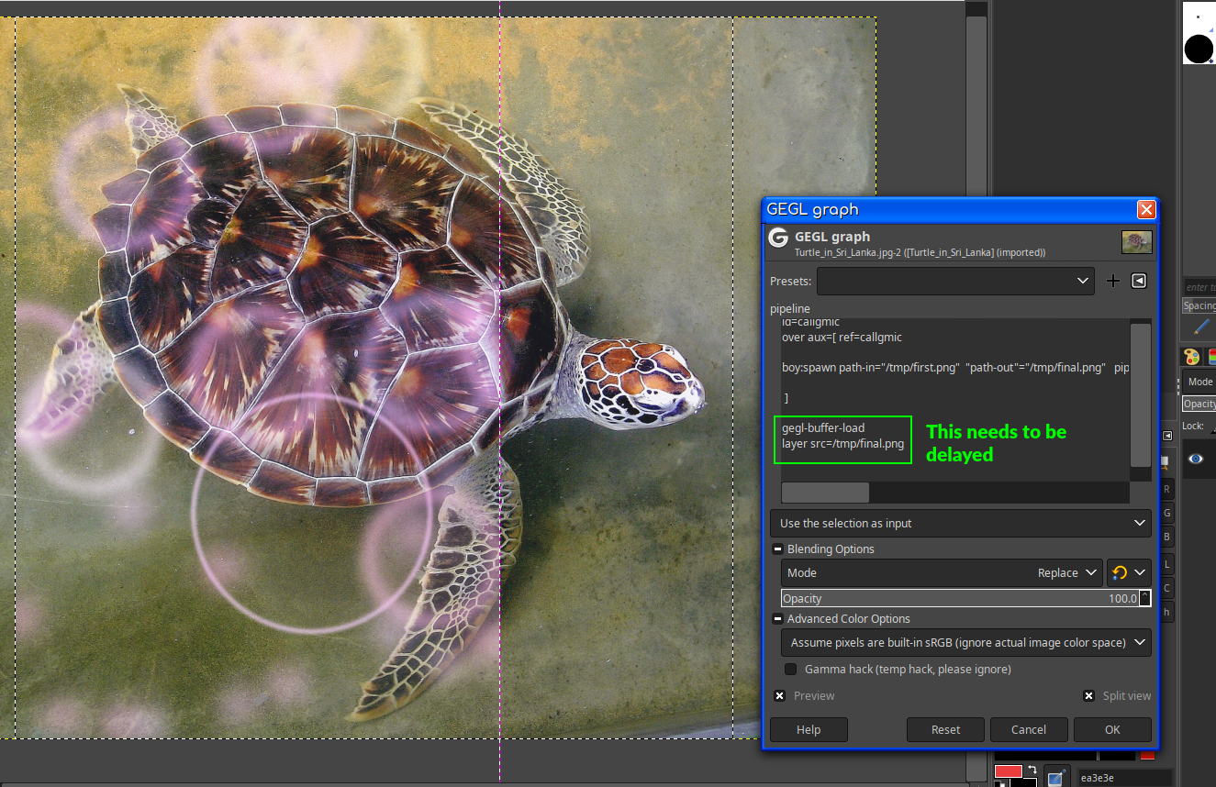Change blending Mode from Replace

click(x=943, y=572)
